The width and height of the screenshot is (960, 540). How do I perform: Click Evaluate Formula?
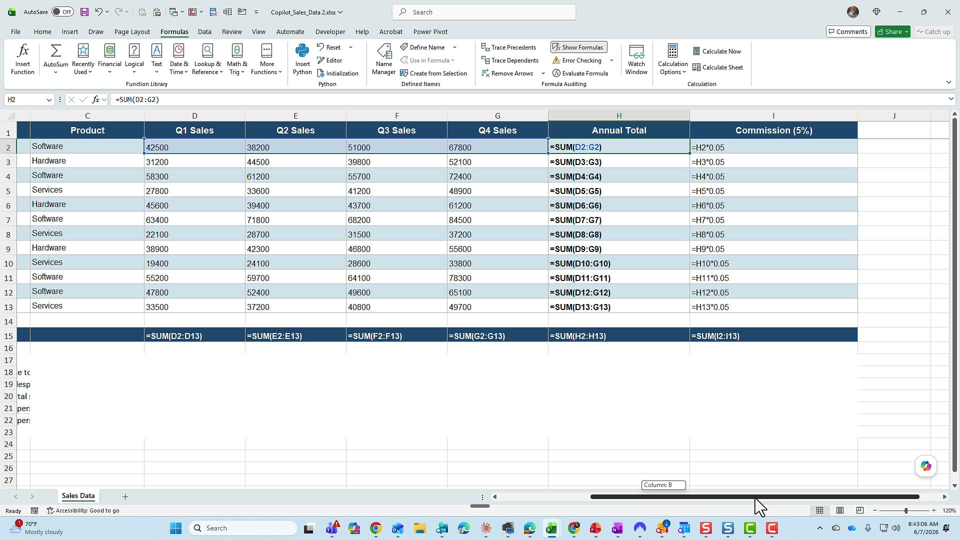580,73
